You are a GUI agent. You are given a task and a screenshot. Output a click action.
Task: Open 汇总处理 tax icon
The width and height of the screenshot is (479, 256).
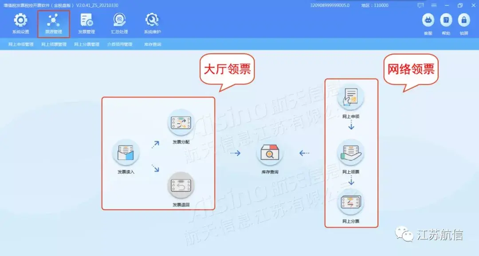(x=119, y=20)
